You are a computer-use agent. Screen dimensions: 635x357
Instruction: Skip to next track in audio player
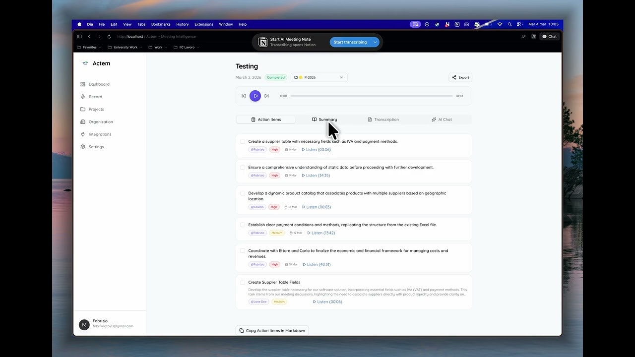coord(266,96)
